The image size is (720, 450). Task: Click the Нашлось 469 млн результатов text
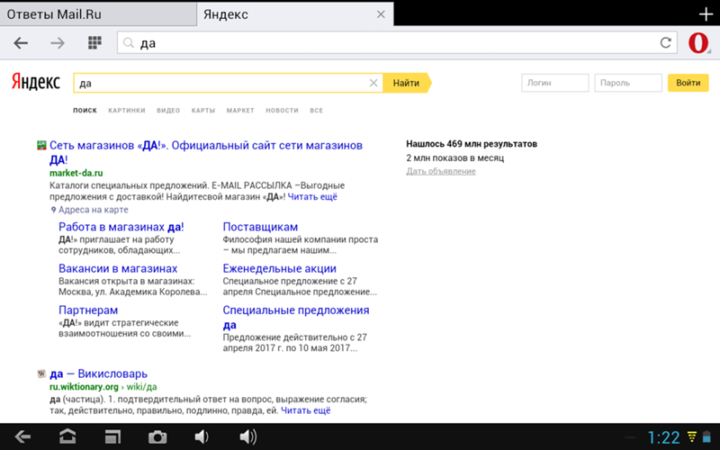[x=472, y=144]
